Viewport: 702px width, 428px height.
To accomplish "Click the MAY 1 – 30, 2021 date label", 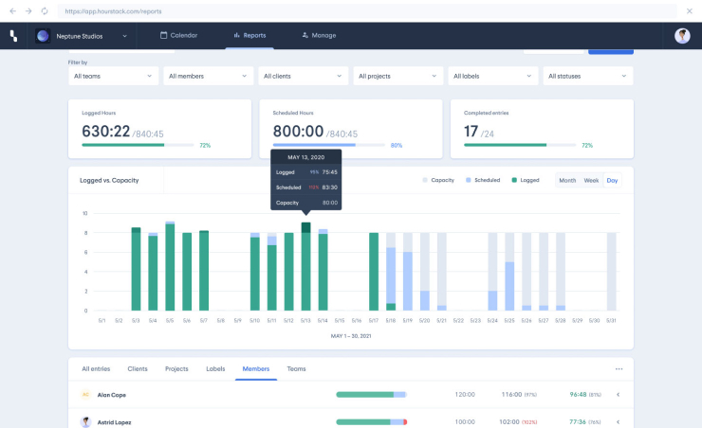I will [x=351, y=336].
